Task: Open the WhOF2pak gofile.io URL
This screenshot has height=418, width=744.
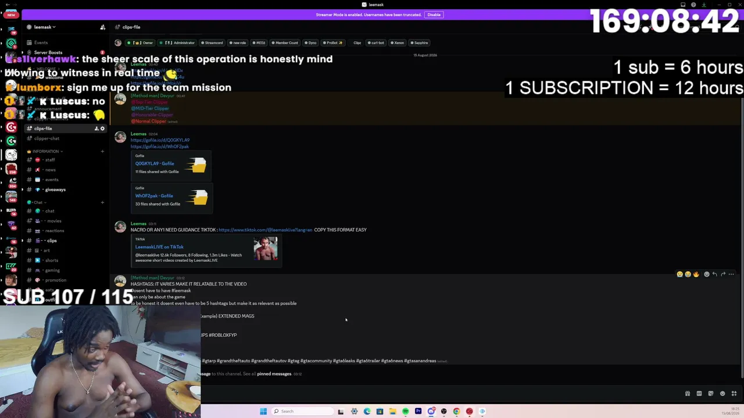Action: click(x=160, y=146)
